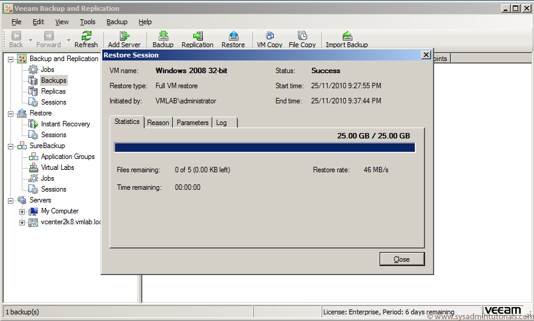Click the SureBackup node icon
The height and width of the screenshot is (321, 534).
[22, 146]
